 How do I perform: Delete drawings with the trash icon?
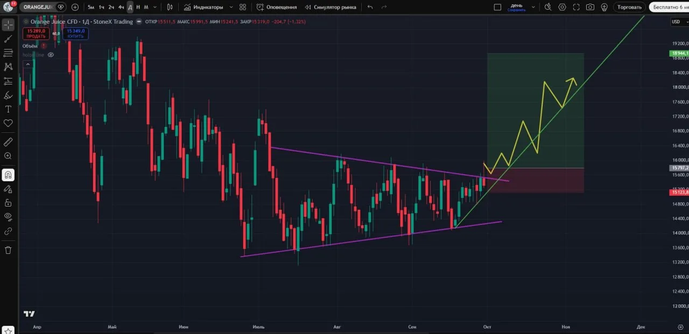[8, 250]
